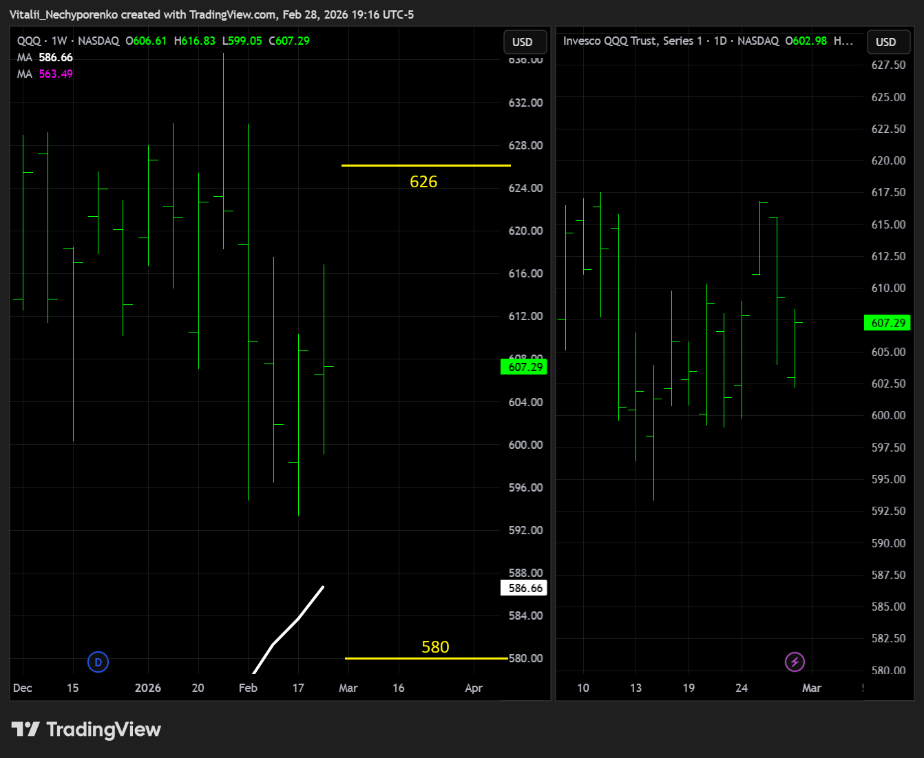The height and width of the screenshot is (758, 924).
Task: Click the purple lightning bolt event icon
Action: click(795, 662)
